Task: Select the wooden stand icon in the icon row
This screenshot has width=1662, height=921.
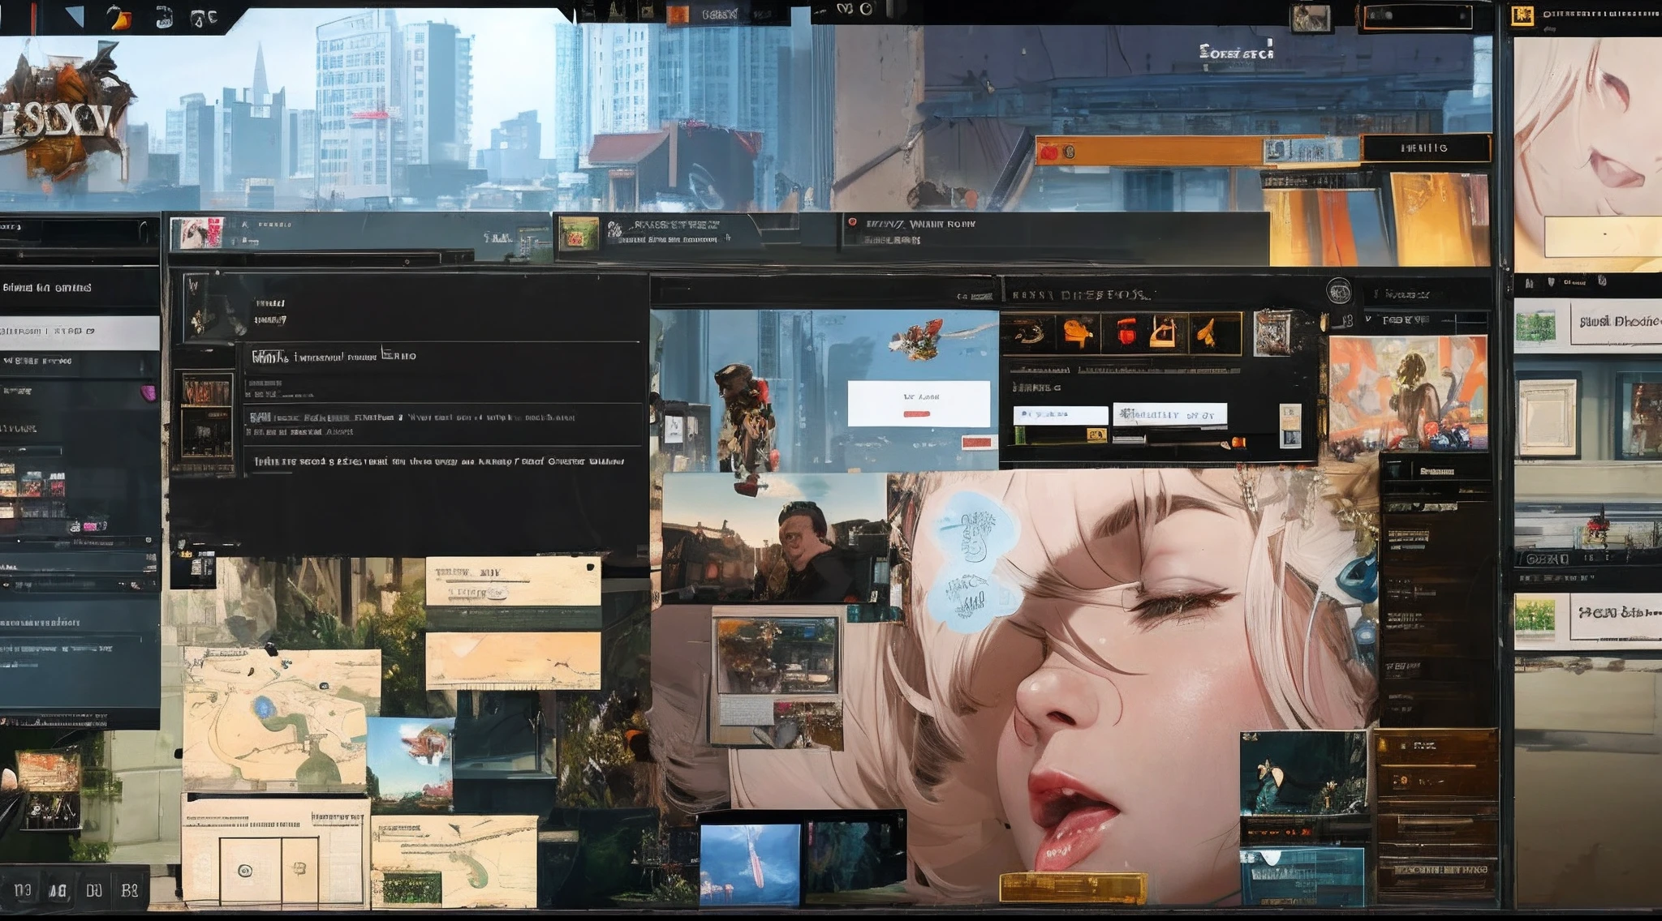Action: click(1163, 332)
